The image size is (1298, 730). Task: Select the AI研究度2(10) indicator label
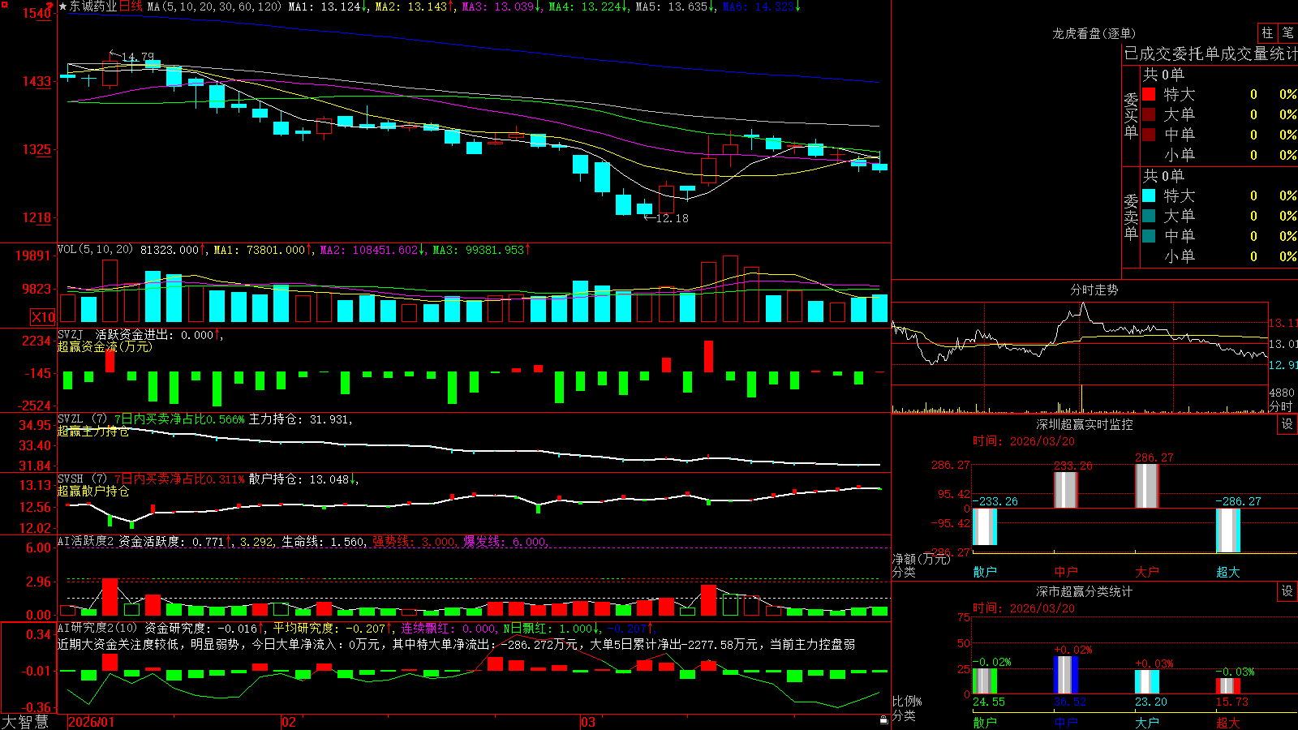tap(97, 628)
